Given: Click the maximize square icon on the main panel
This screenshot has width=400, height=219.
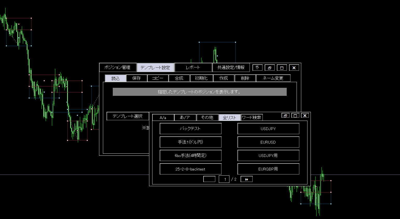Looking at the screenshot, I should pos(282,67).
